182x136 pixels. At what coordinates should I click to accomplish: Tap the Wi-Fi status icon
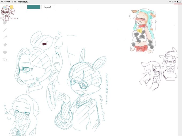[170, 2]
